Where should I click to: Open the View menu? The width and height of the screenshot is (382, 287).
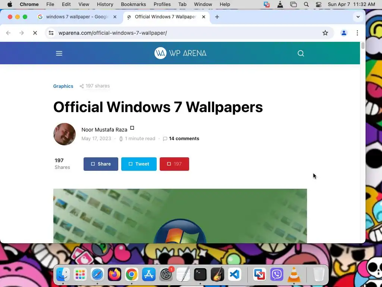click(84, 4)
